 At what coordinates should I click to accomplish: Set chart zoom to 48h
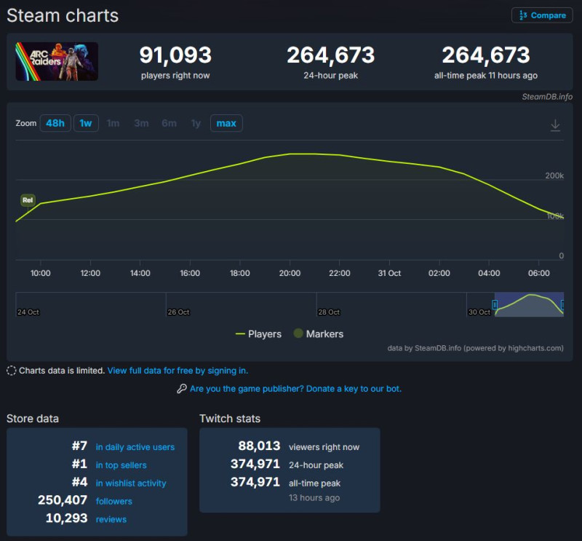(55, 123)
